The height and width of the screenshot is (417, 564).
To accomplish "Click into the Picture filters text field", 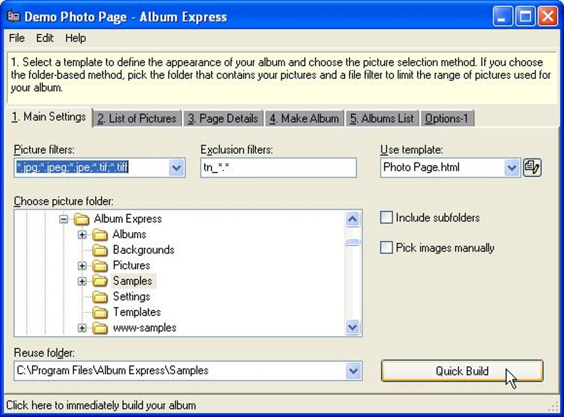I will point(91,168).
